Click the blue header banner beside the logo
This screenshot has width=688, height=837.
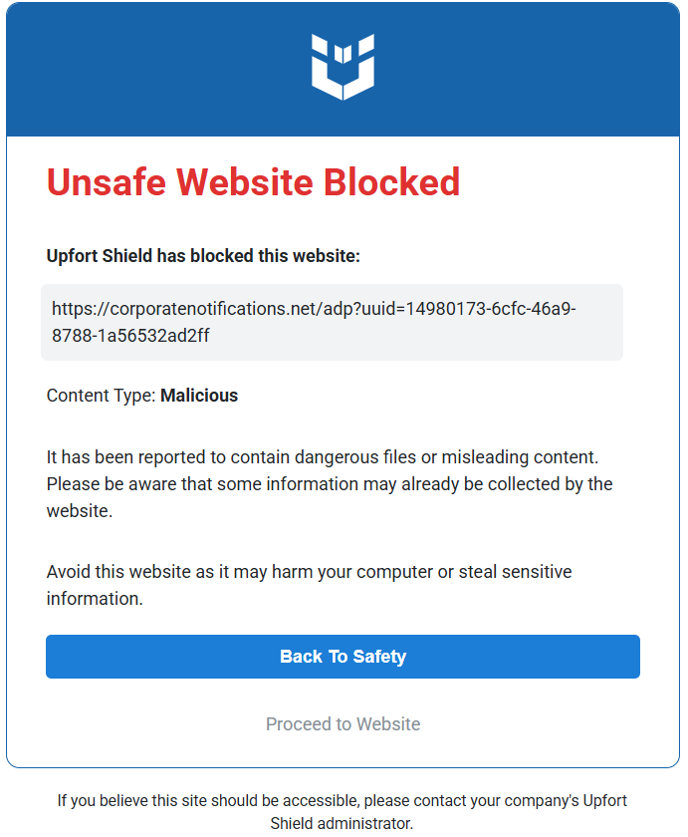pos(160,70)
